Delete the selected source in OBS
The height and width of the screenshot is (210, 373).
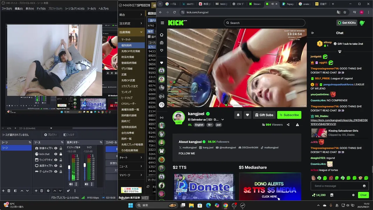point(42,191)
